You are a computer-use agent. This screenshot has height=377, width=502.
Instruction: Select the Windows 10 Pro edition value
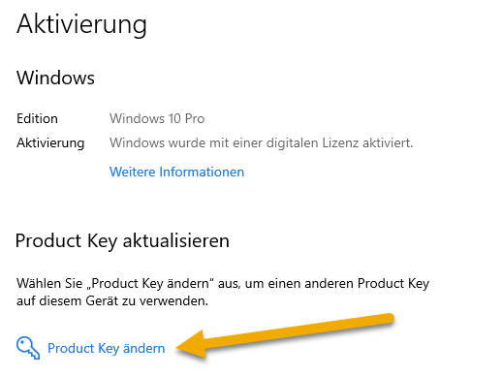[157, 118]
